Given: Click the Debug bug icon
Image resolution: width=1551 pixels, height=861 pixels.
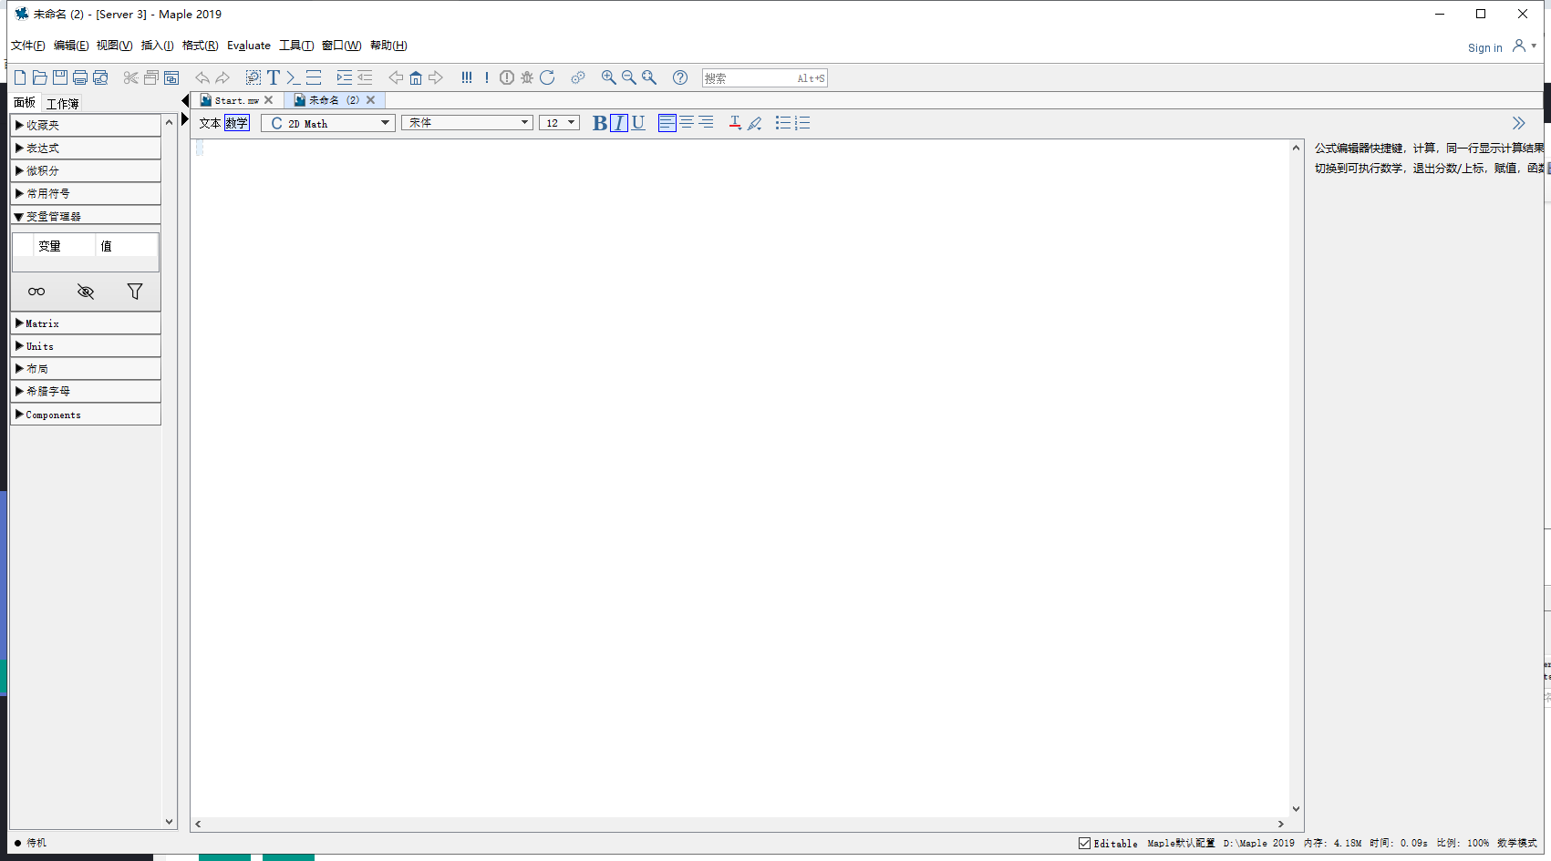Looking at the screenshot, I should click(x=527, y=77).
